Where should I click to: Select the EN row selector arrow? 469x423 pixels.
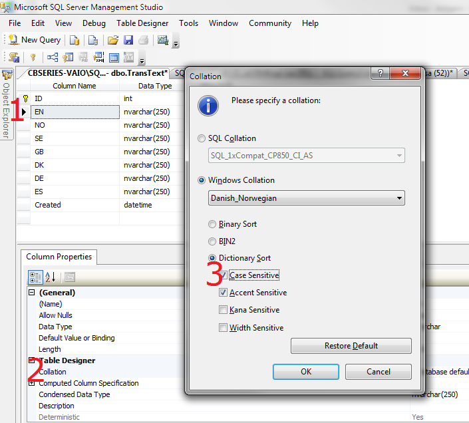[x=24, y=112]
